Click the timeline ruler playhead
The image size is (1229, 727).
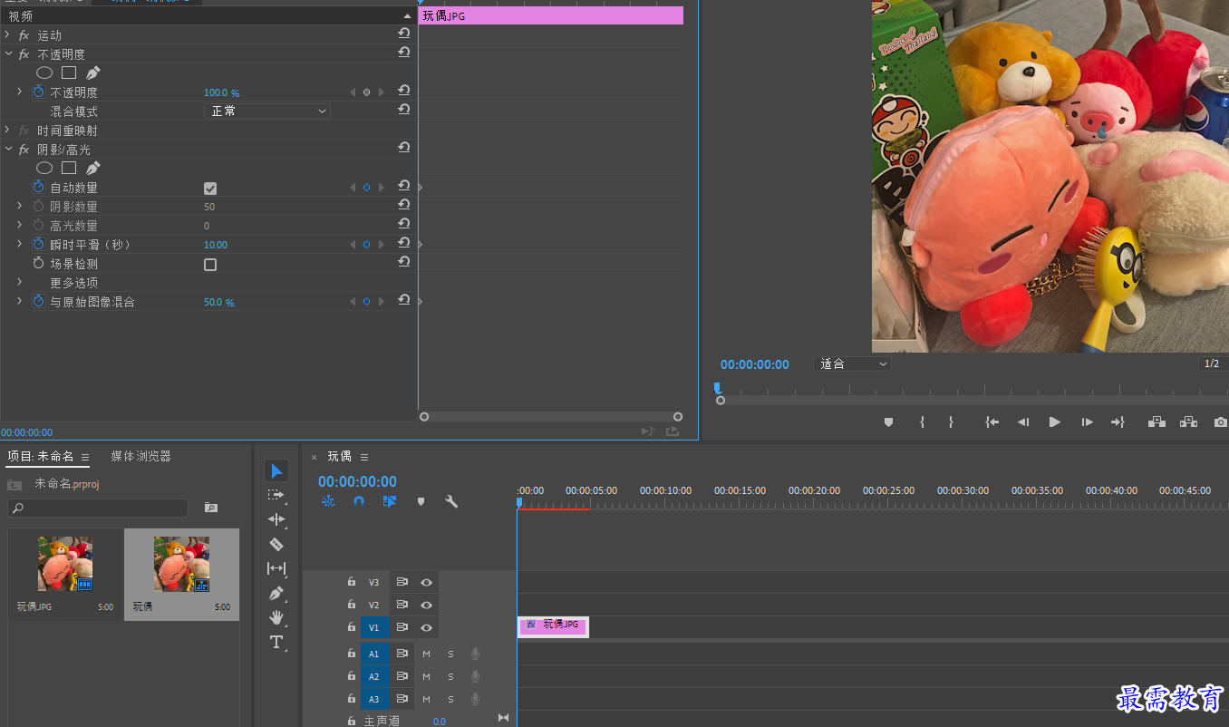point(519,501)
